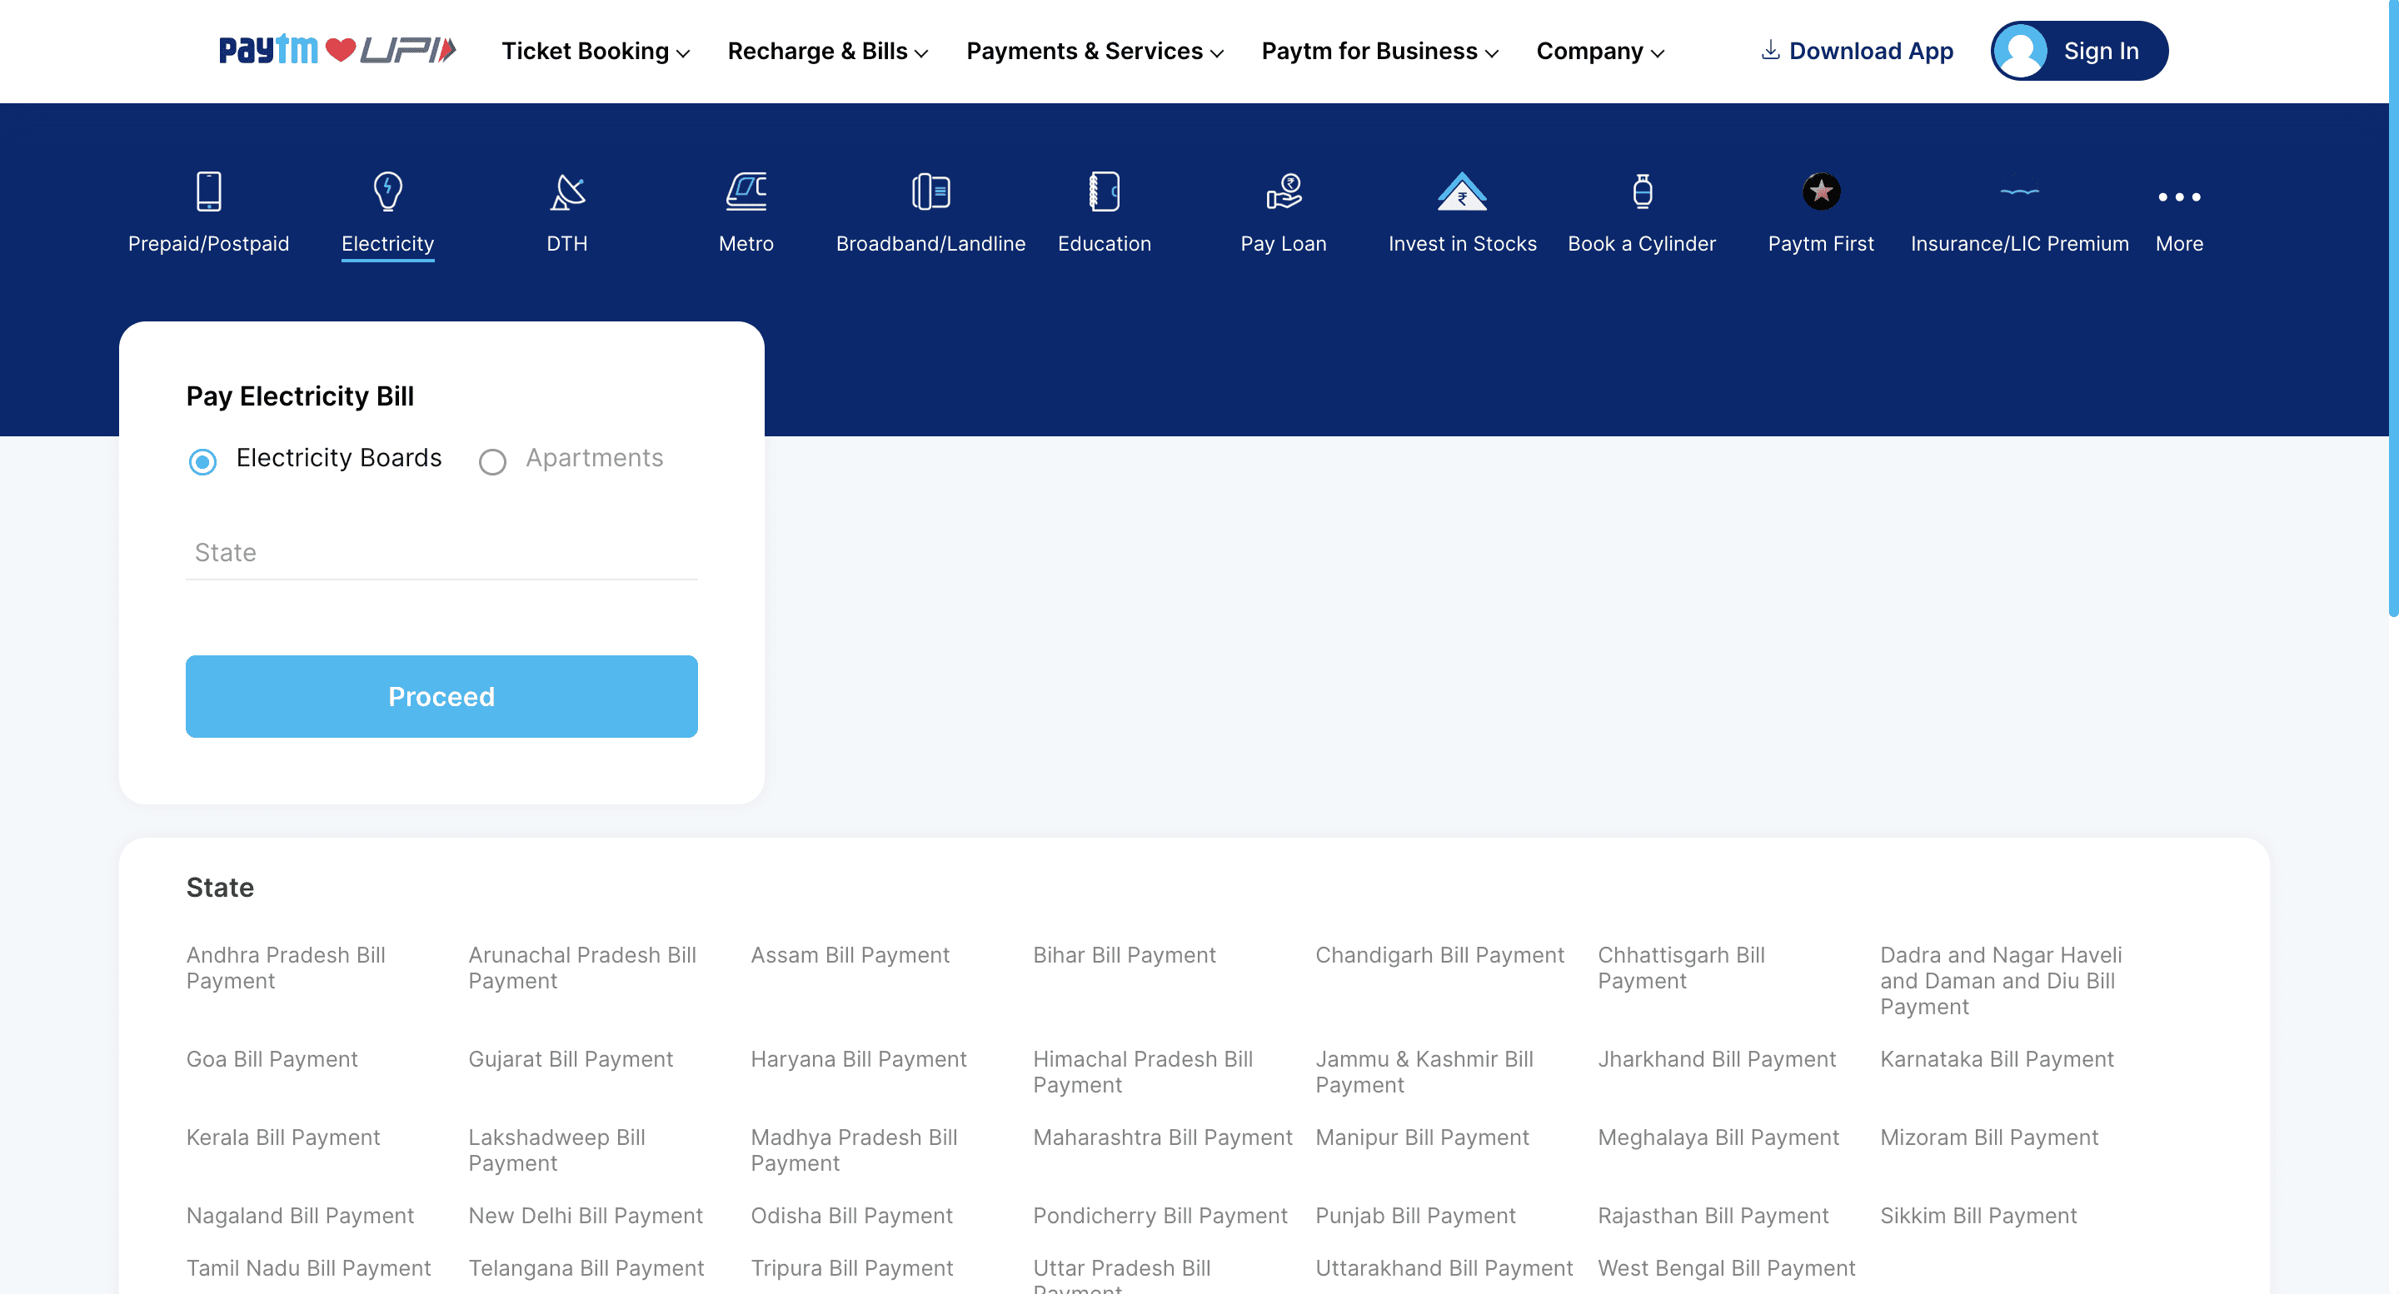Open the Metro train icon
Image resolution: width=2399 pixels, height=1294 pixels.
pos(746,191)
